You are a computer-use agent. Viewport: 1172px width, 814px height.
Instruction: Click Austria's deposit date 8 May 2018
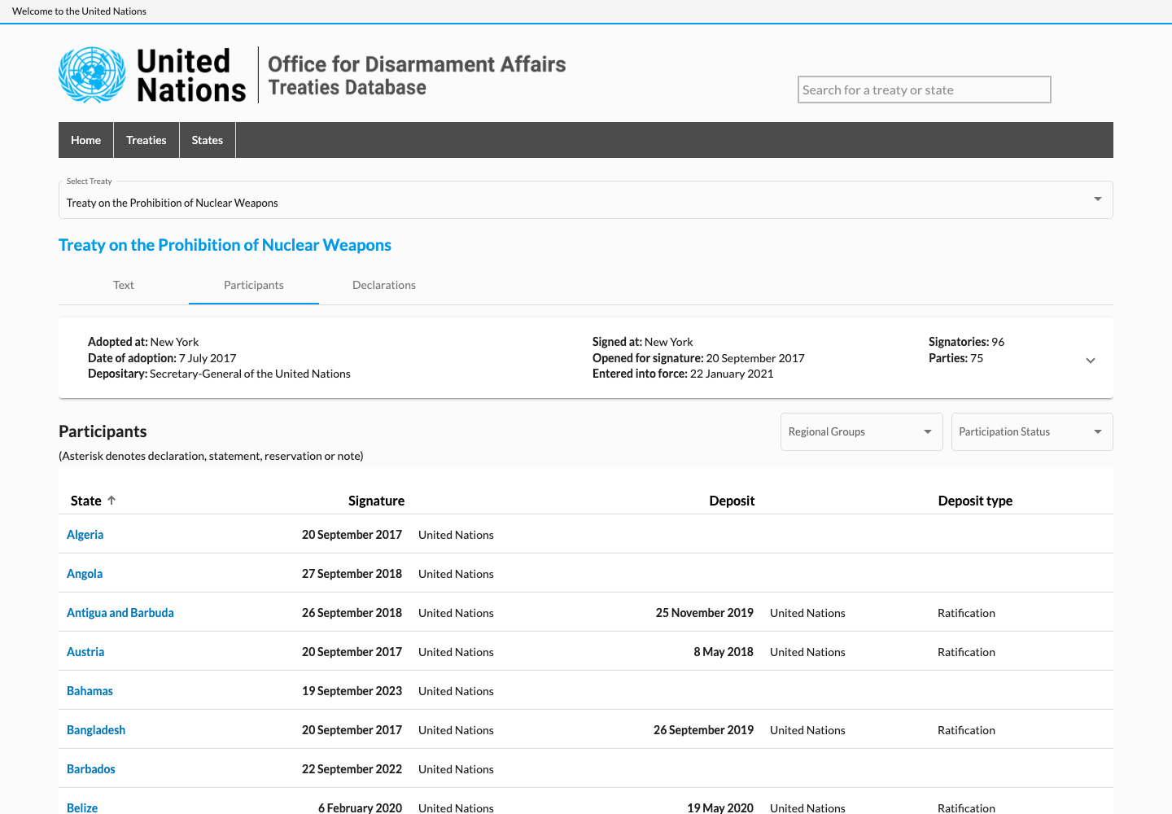pos(723,652)
